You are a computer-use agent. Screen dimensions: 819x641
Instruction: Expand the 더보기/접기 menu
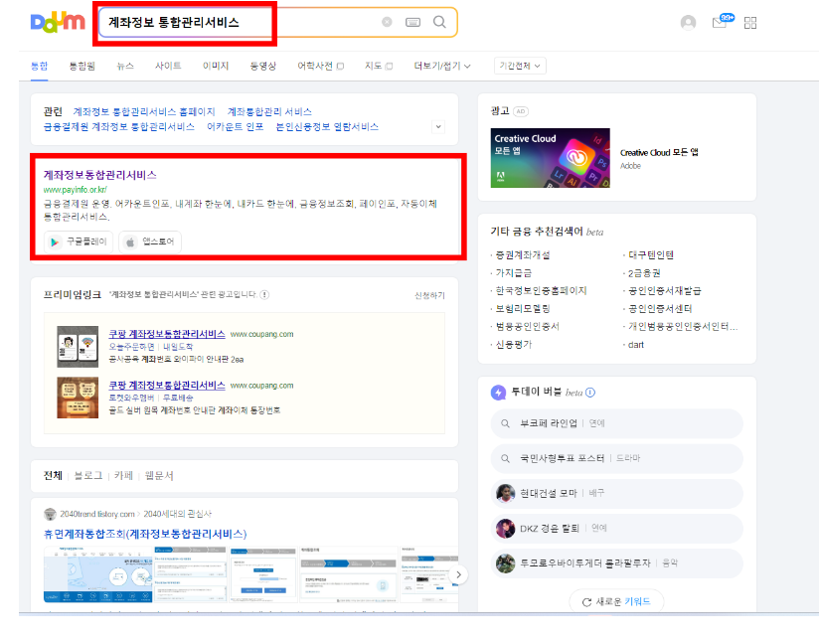442,66
